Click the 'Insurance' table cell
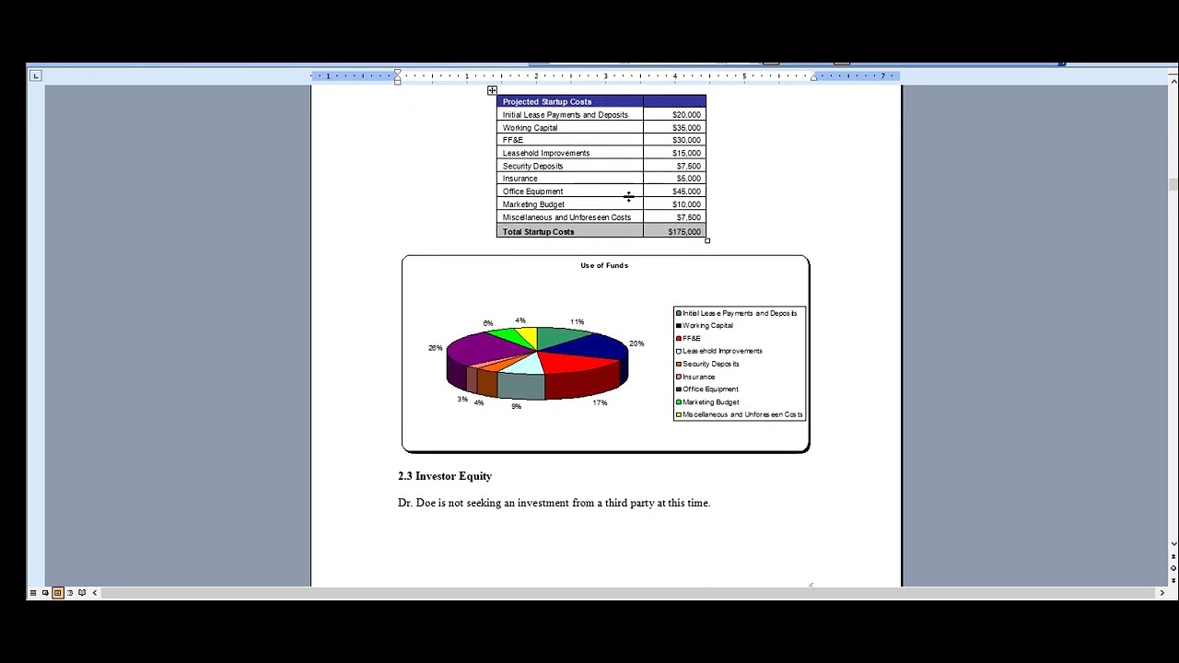1179x663 pixels. click(570, 179)
